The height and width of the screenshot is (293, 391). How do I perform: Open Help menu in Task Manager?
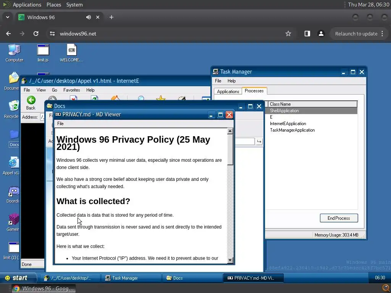232,81
